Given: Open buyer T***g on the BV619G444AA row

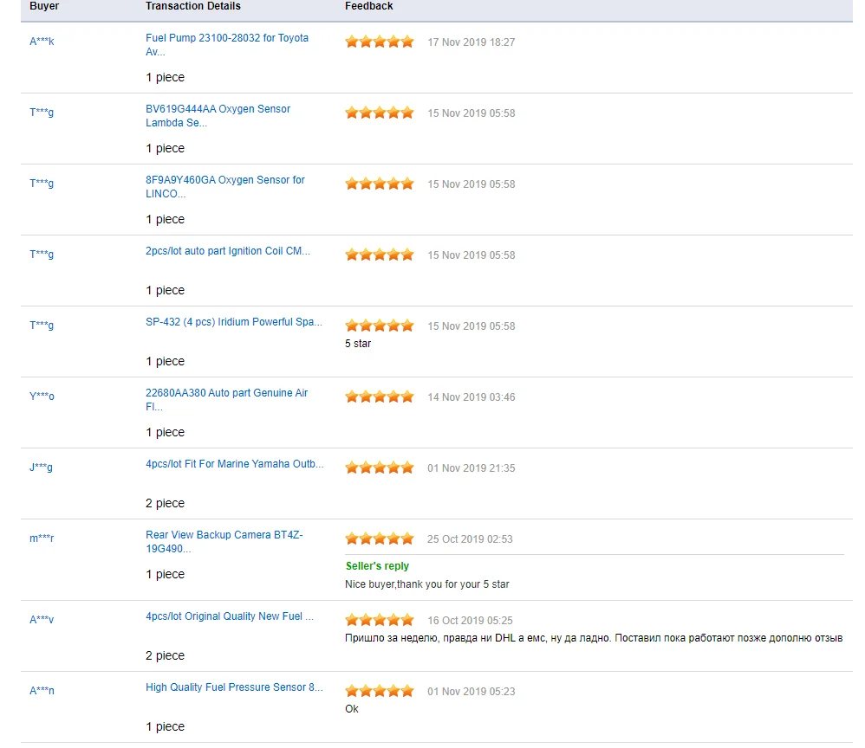Looking at the screenshot, I should [42, 113].
